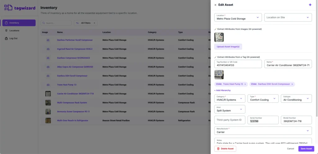The image size is (318, 154).
Task: Open Atlas Copco Air Compressor GA90VSD link
Action: [75, 67]
